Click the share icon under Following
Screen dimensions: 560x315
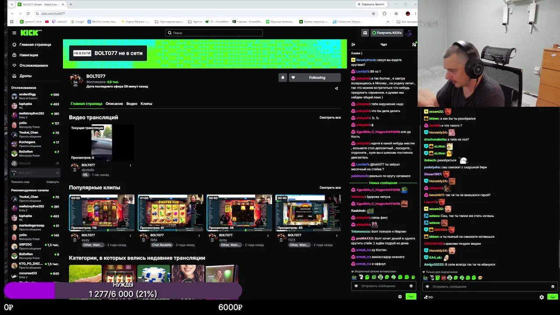tap(336, 88)
